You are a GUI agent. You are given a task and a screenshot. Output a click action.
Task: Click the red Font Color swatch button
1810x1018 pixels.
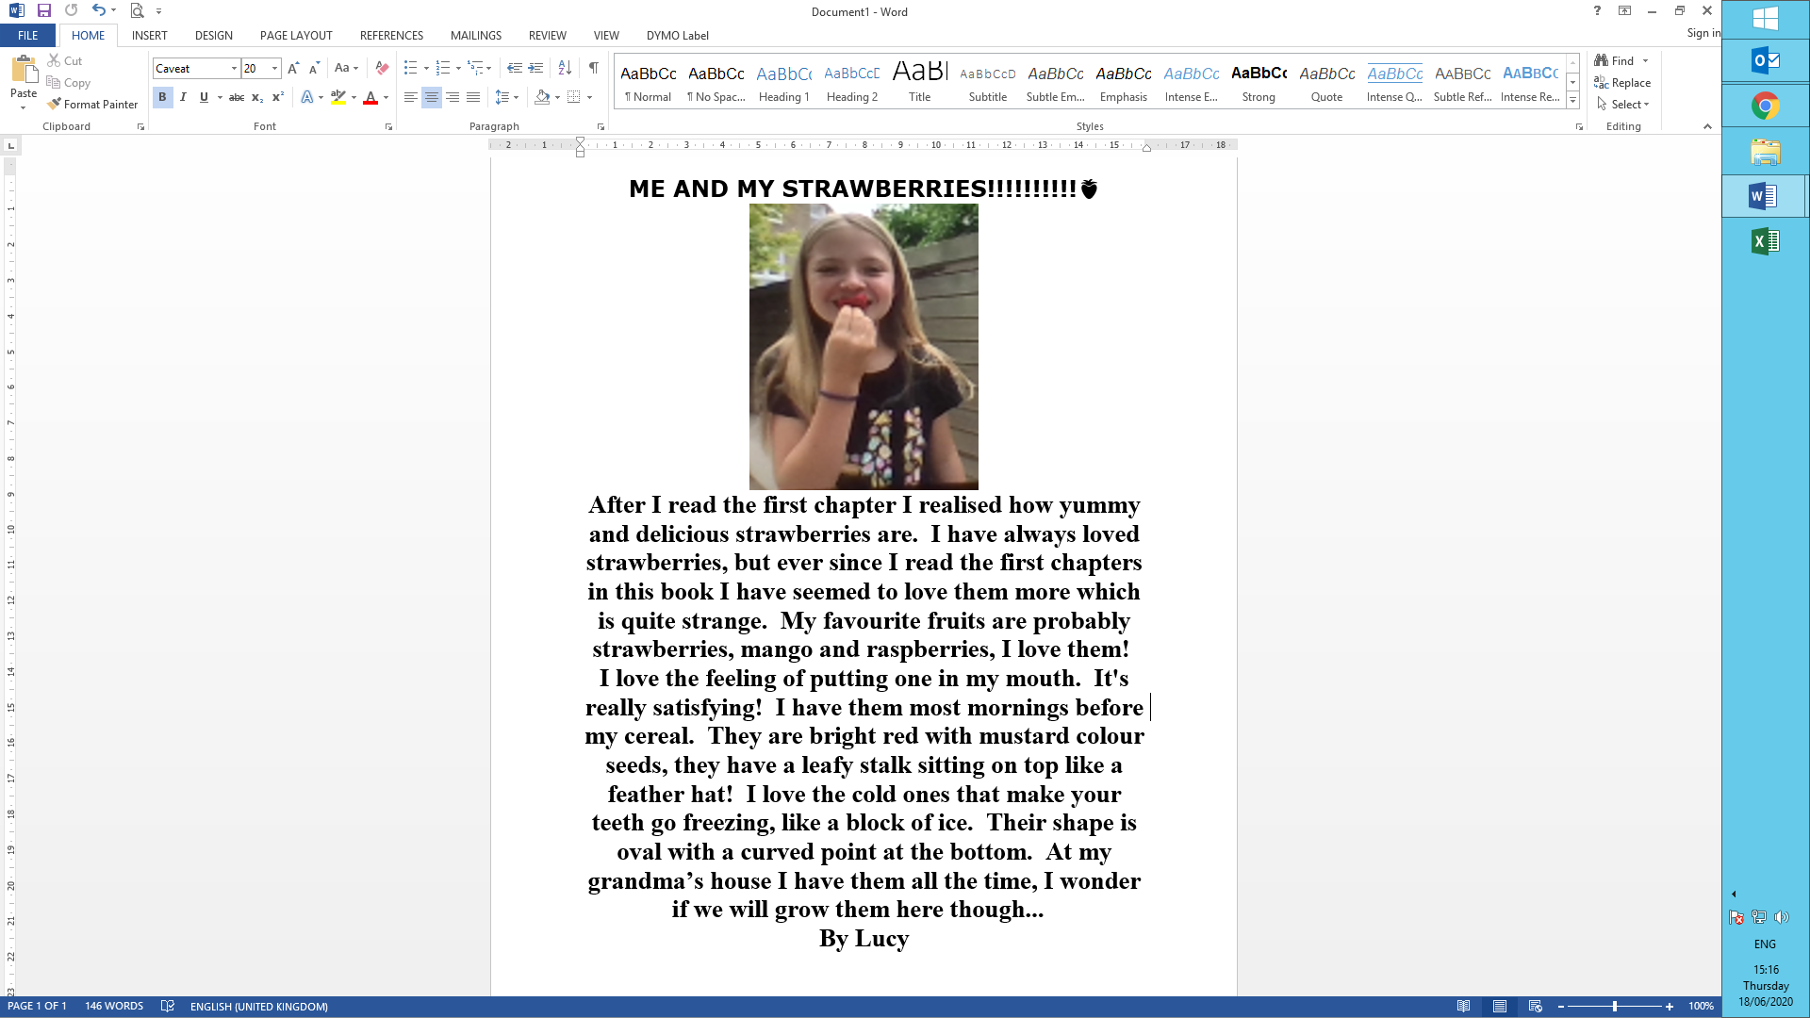pos(370,97)
